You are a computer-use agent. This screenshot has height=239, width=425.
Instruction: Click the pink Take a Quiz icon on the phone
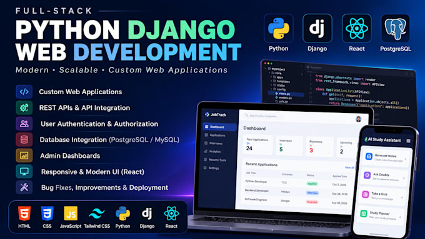click(366, 194)
